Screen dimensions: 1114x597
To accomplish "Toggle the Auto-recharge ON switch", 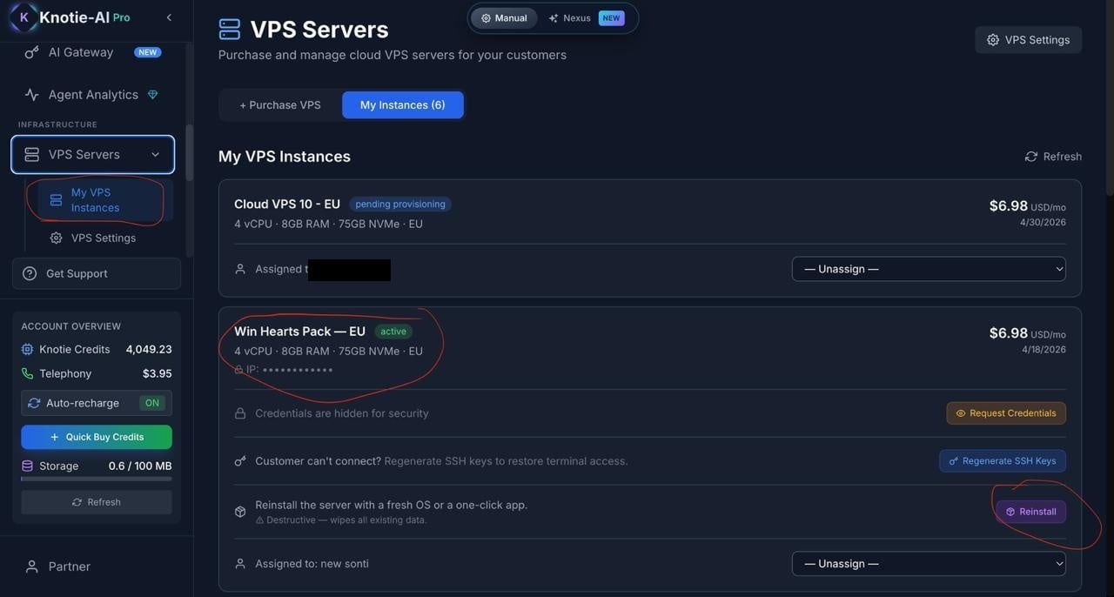I will tap(152, 403).
